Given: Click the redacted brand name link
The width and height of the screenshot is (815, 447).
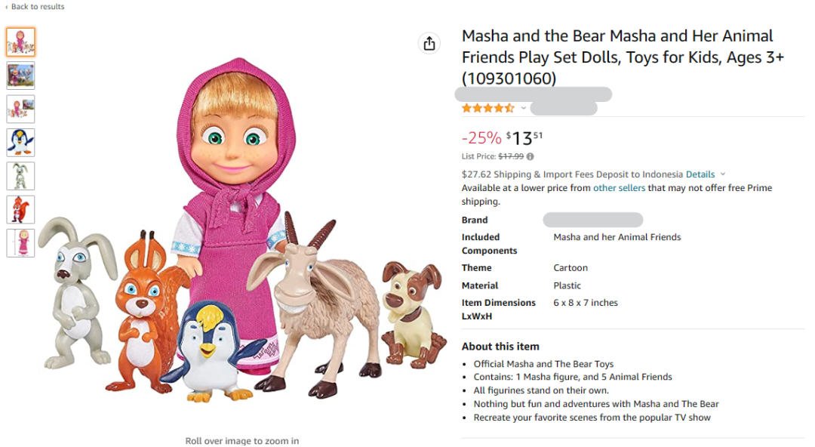Looking at the screenshot, I should coord(592,220).
